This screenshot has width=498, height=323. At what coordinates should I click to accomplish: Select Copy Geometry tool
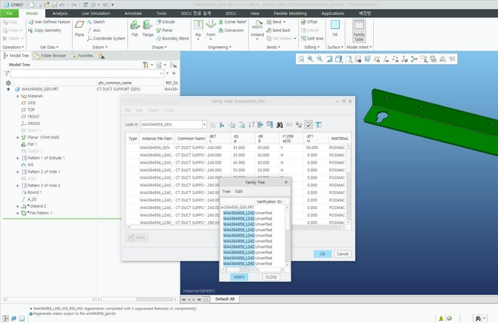point(45,31)
